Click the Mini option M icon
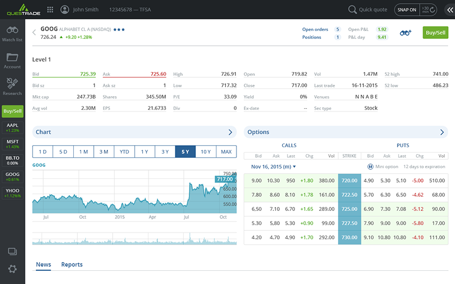 pos(370,167)
